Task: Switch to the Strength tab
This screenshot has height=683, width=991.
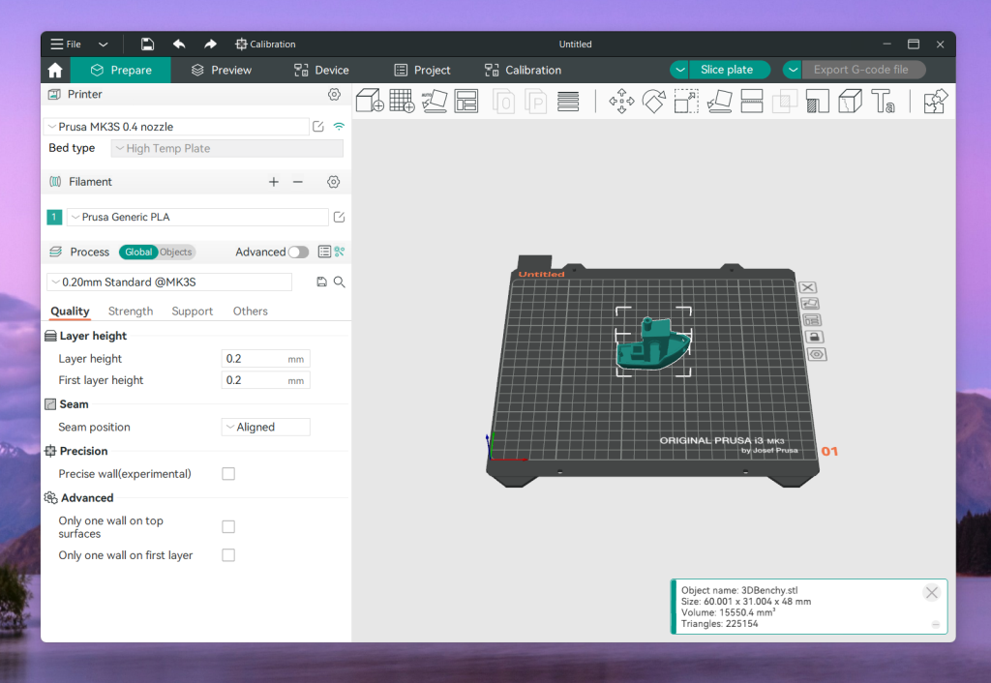Action: point(131,312)
